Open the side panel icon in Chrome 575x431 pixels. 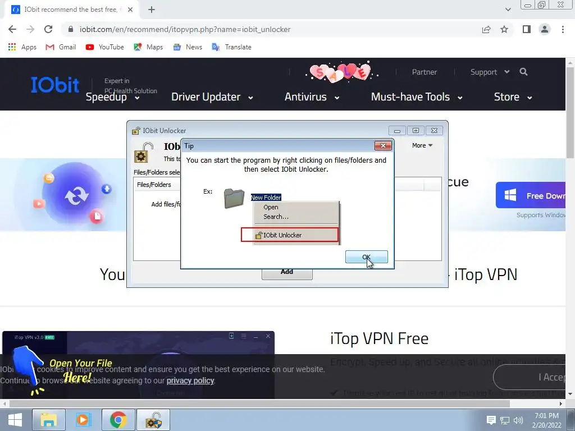point(527,29)
